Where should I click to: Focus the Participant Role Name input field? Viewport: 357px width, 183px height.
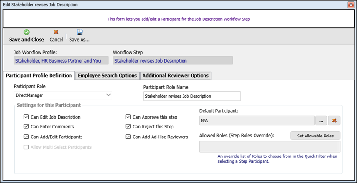(192, 96)
